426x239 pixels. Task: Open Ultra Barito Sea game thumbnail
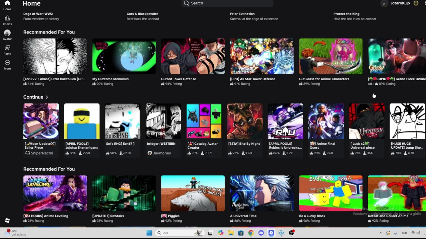[x=55, y=56]
